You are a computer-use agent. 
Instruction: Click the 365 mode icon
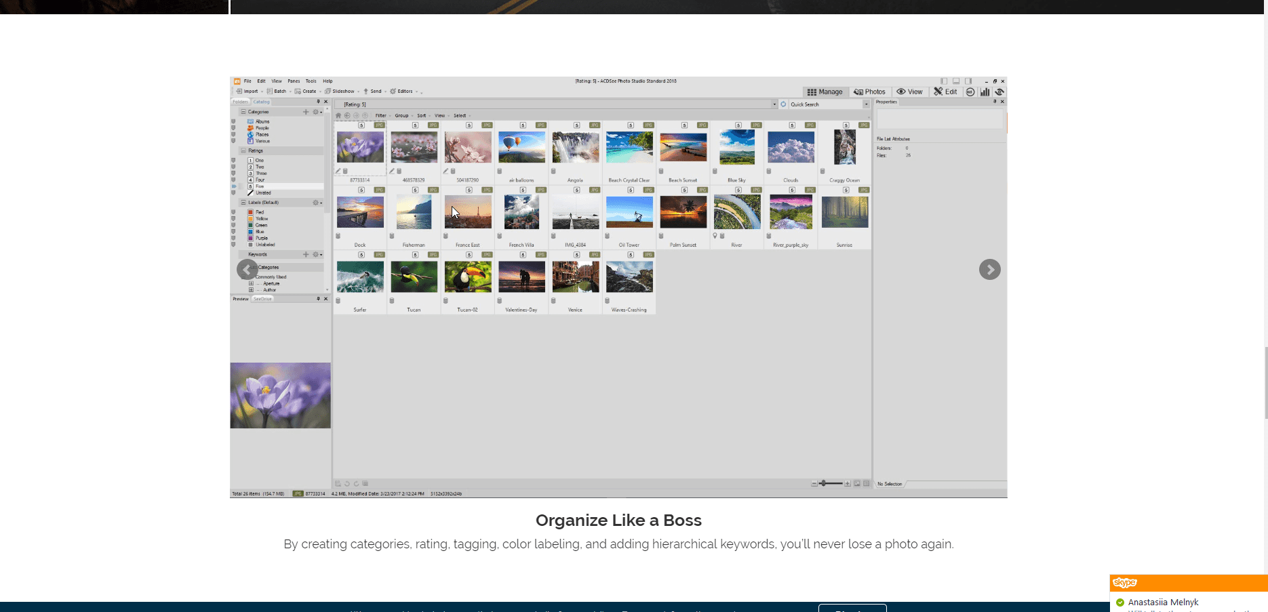click(970, 92)
